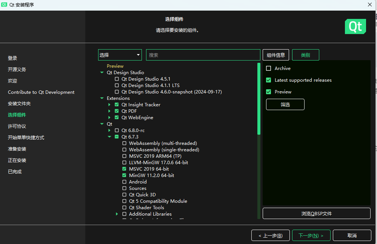Uncheck MinGW 11.2.0 64-bit
The image size is (377, 244).
click(124, 175)
